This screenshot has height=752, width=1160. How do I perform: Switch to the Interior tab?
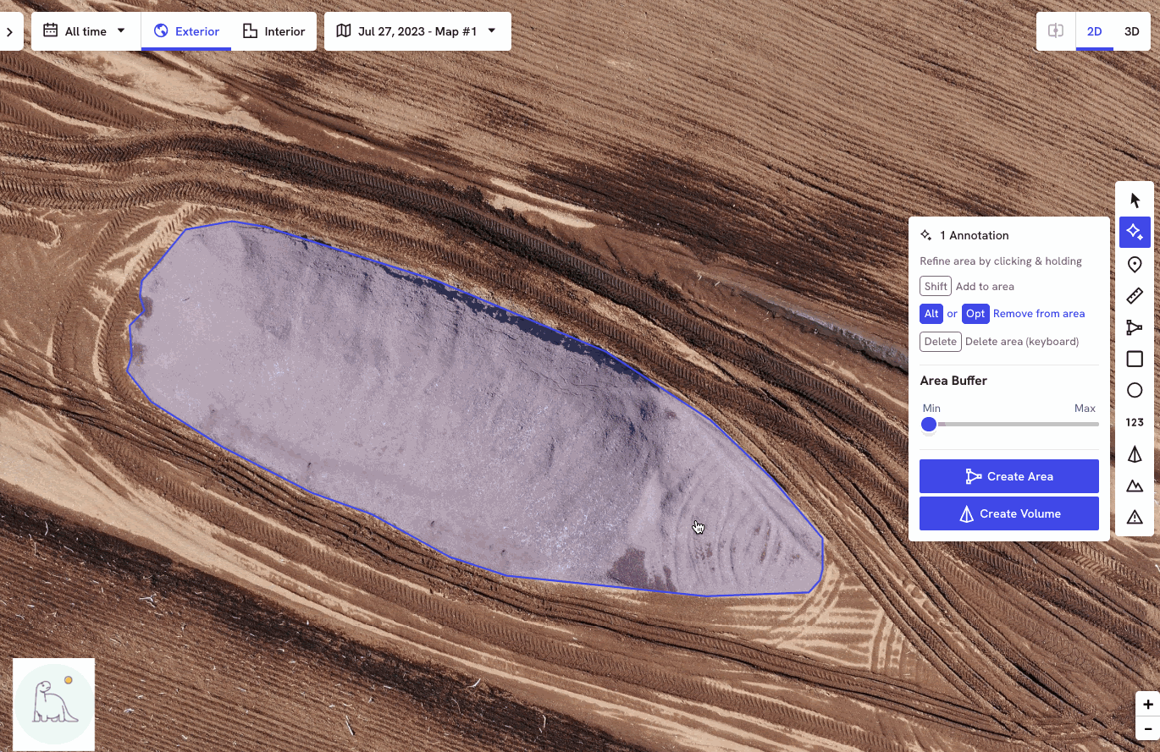pos(273,30)
